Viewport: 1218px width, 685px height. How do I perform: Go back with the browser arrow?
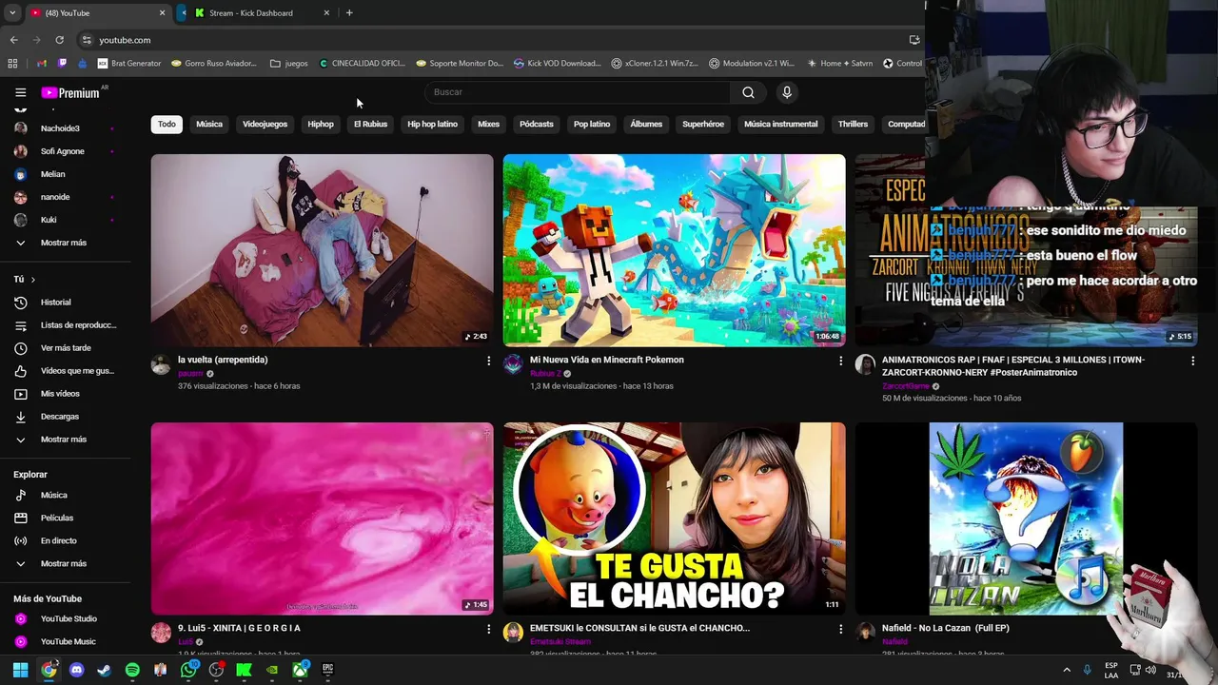[13, 40]
